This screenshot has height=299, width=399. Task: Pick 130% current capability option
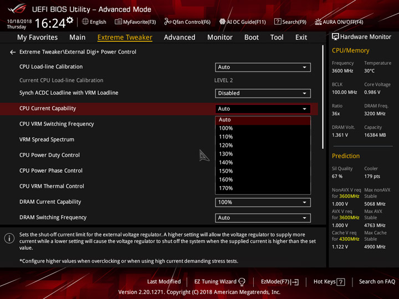click(x=263, y=154)
